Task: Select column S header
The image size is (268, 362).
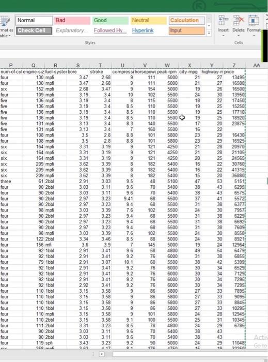Action: 78,66
